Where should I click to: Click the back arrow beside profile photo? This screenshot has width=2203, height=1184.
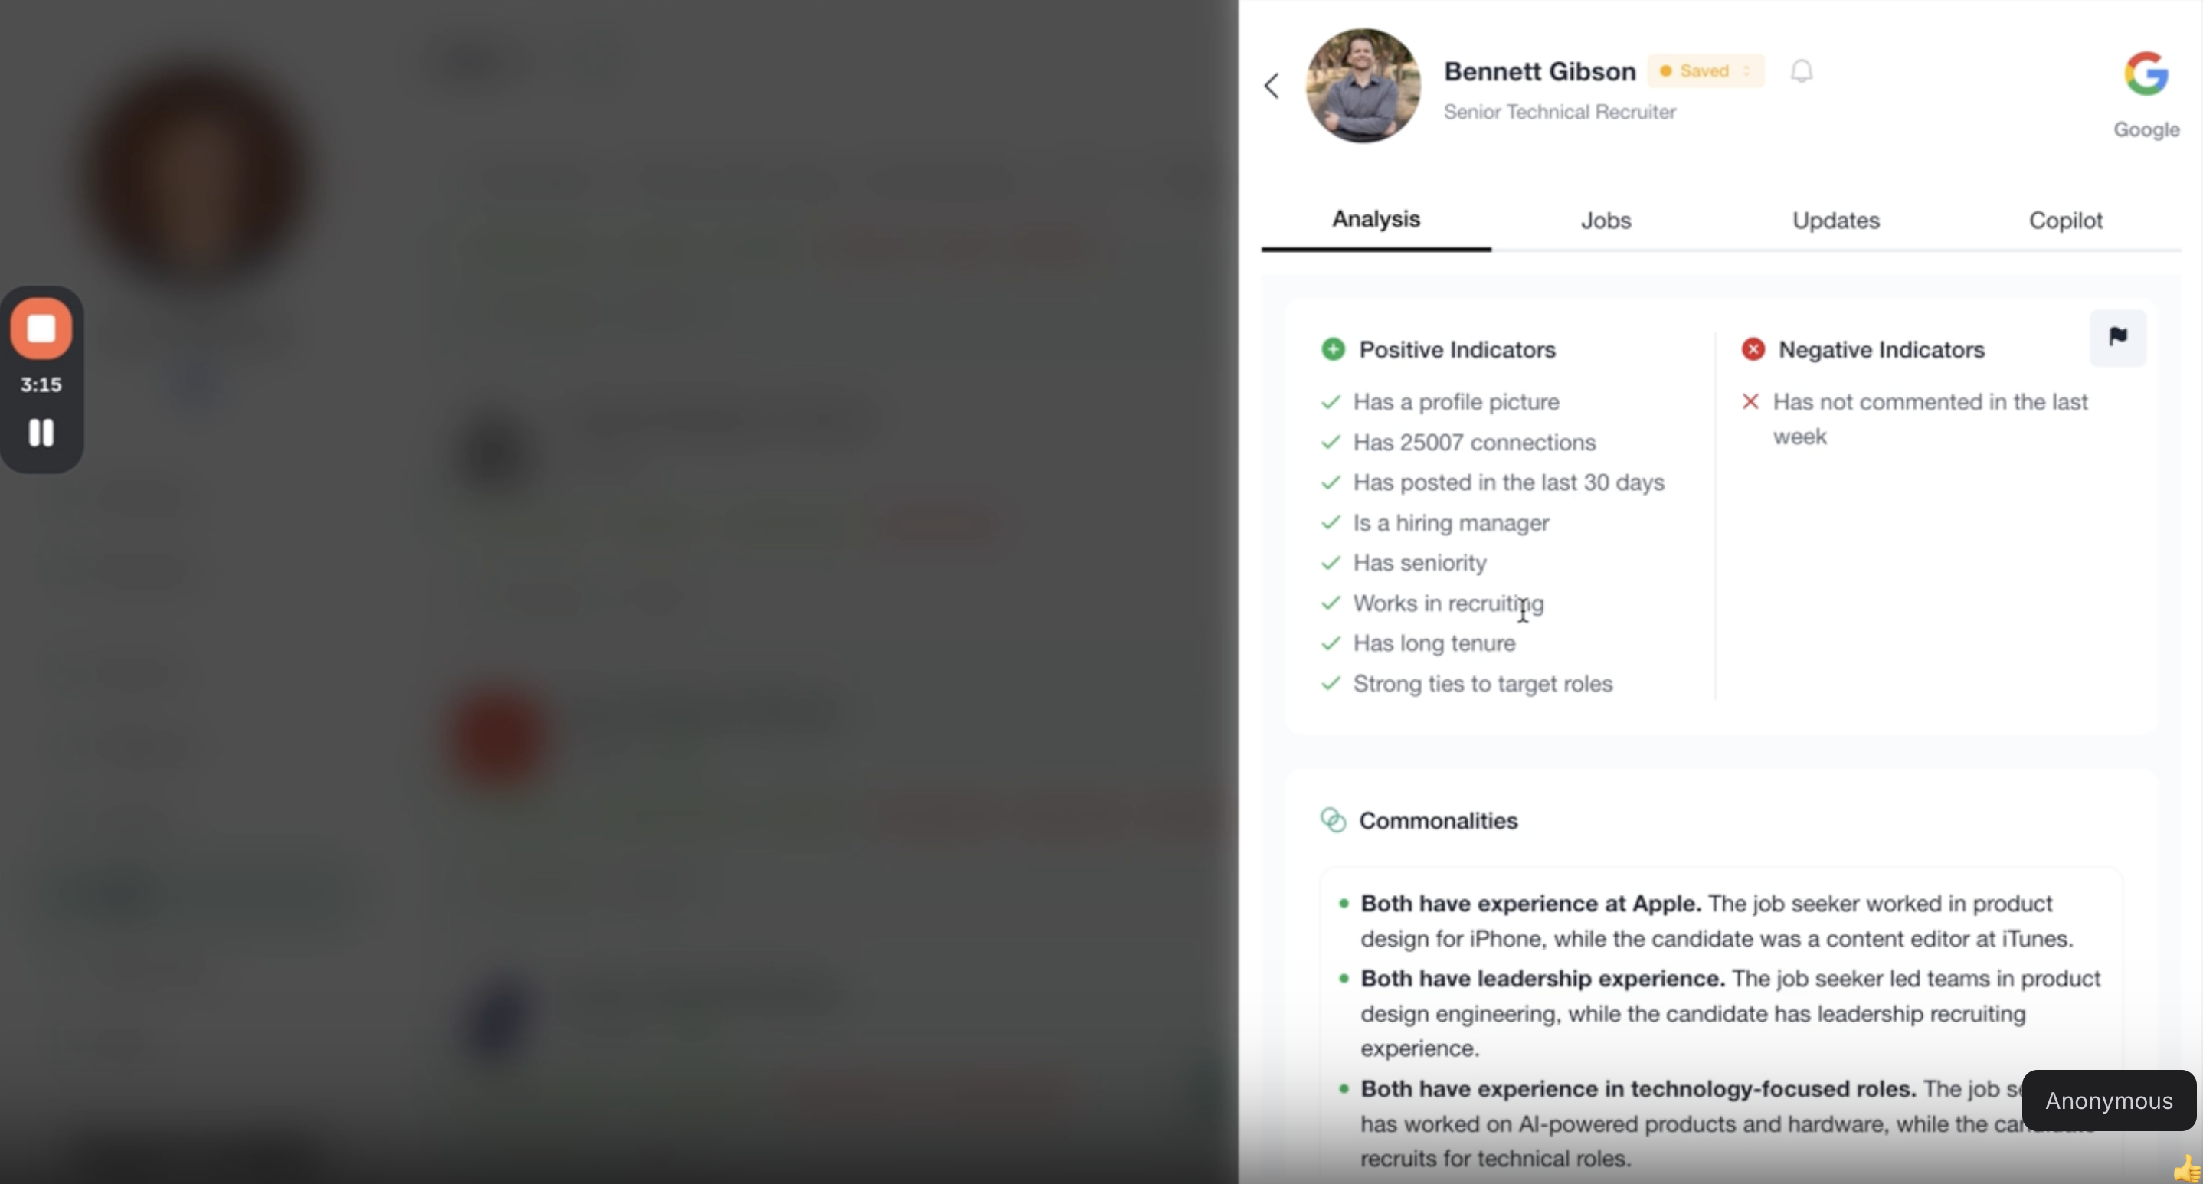[x=1272, y=86]
